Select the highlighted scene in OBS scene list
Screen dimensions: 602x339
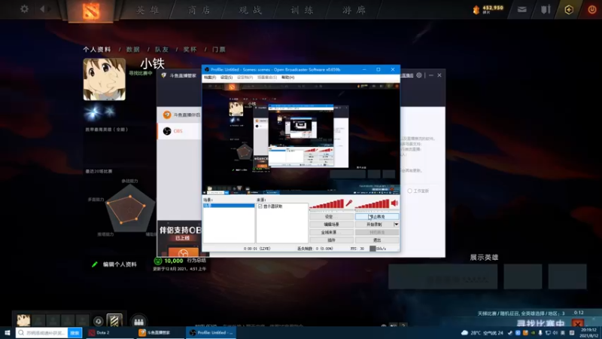point(229,206)
